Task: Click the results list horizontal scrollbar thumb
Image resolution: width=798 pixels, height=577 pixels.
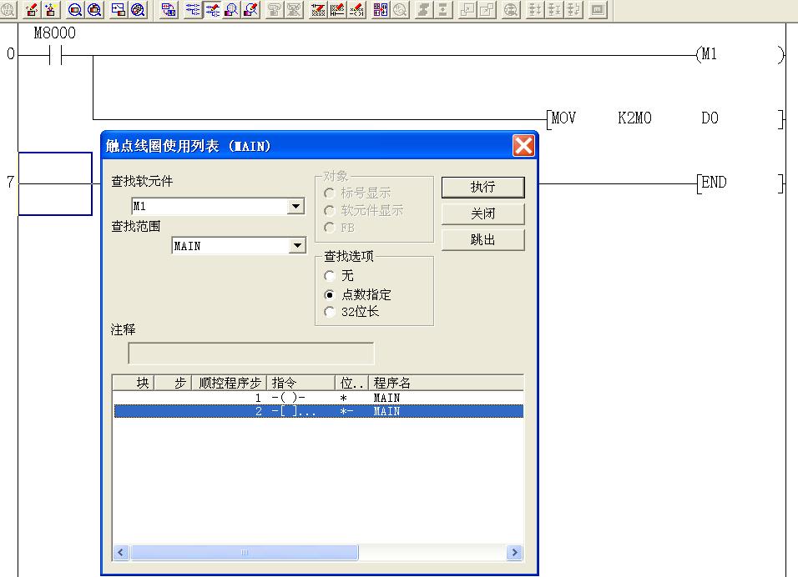Action: pyautogui.click(x=245, y=553)
